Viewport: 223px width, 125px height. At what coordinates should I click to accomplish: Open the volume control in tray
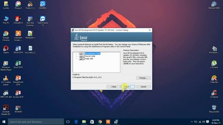click(203, 122)
